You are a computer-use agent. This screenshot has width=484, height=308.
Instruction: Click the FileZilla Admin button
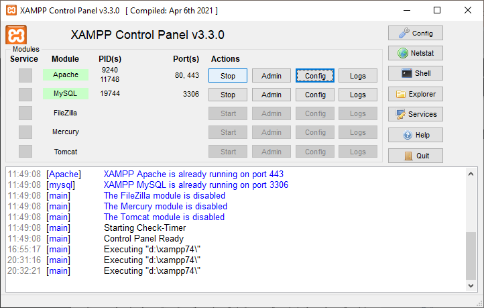point(271,113)
